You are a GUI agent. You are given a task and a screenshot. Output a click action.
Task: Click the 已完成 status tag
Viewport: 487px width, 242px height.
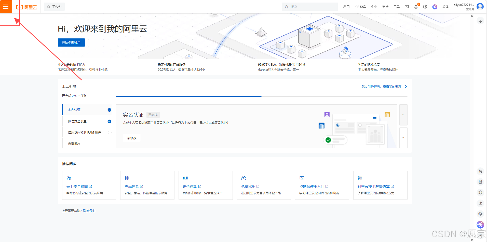tap(153, 115)
